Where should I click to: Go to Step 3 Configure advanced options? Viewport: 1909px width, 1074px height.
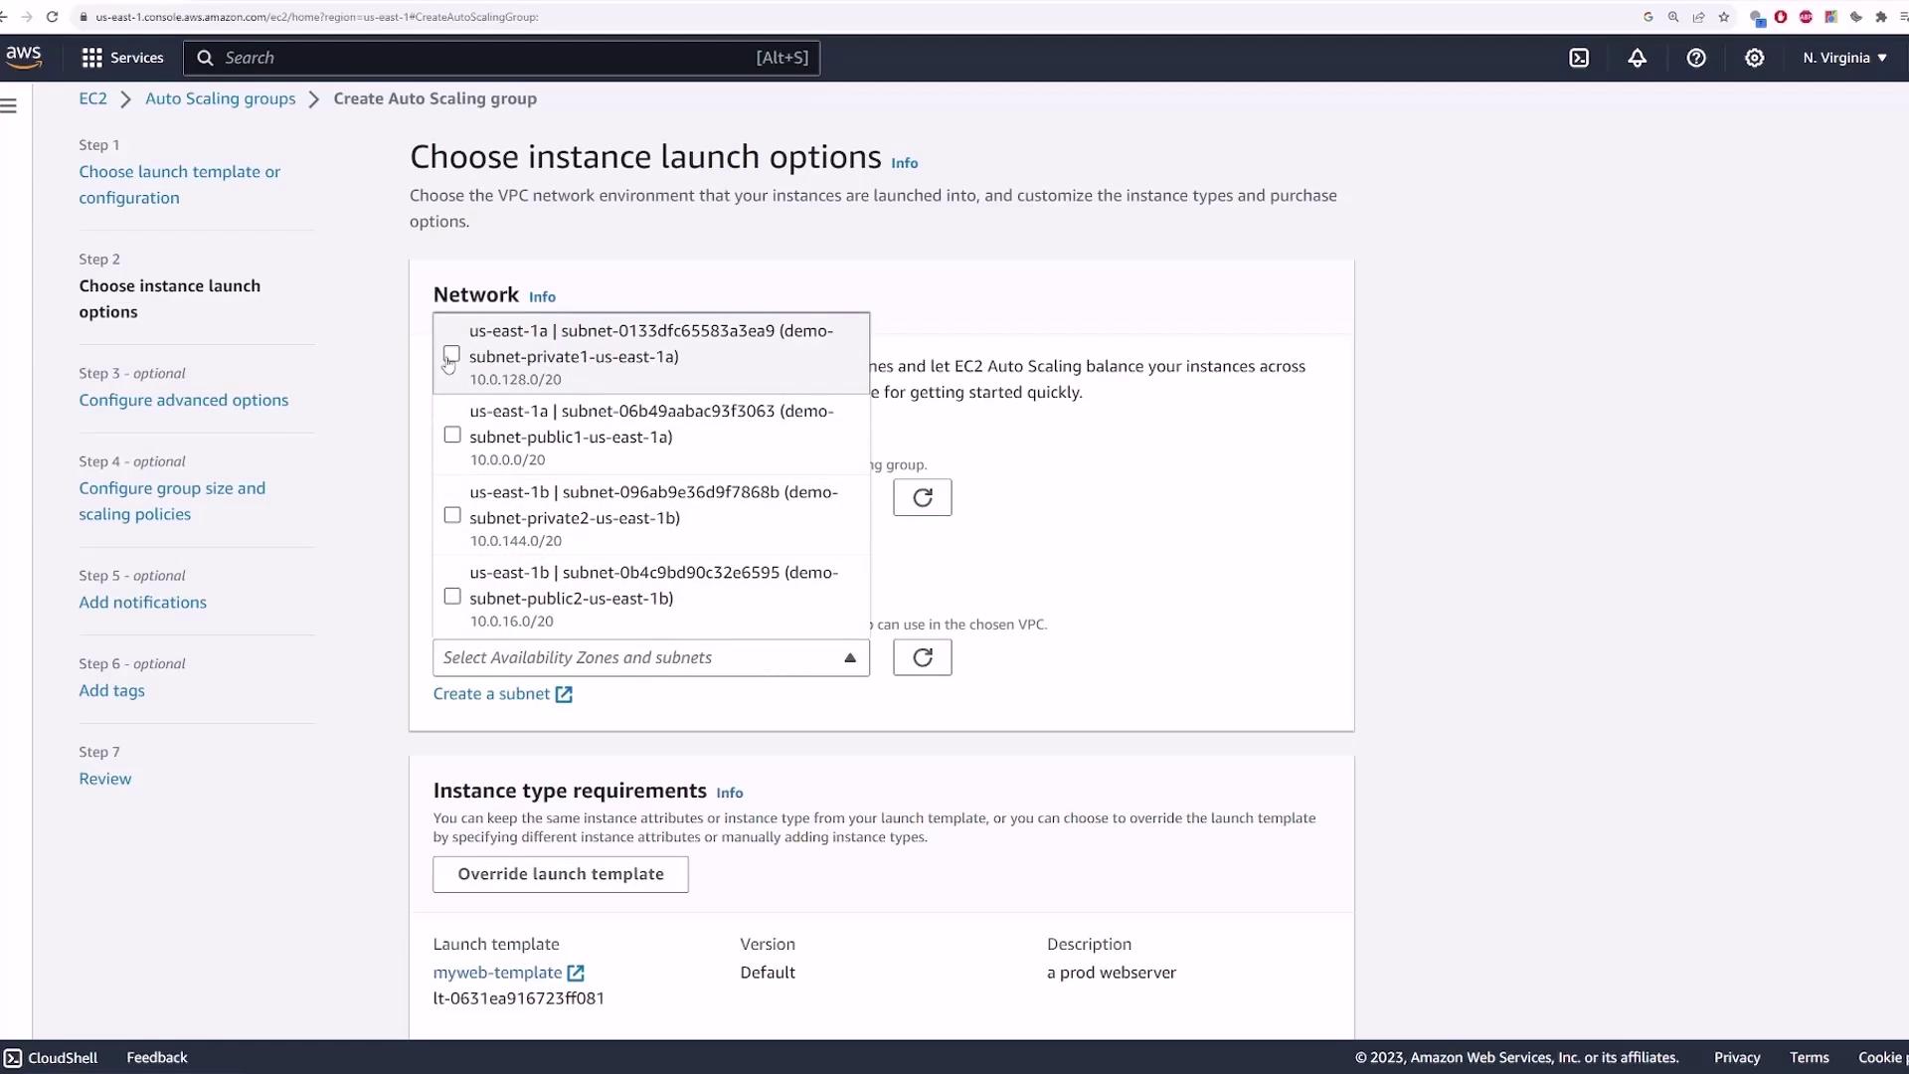pyautogui.click(x=184, y=400)
